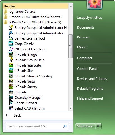Open Bentley License Tool icon
Screen dimensions: 115x135
(11, 38)
